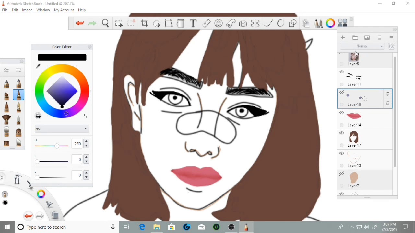
Task: Click the black current color swatch
Action: [x=62, y=57]
